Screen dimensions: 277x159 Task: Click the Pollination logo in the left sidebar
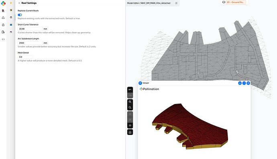pos(3,3)
